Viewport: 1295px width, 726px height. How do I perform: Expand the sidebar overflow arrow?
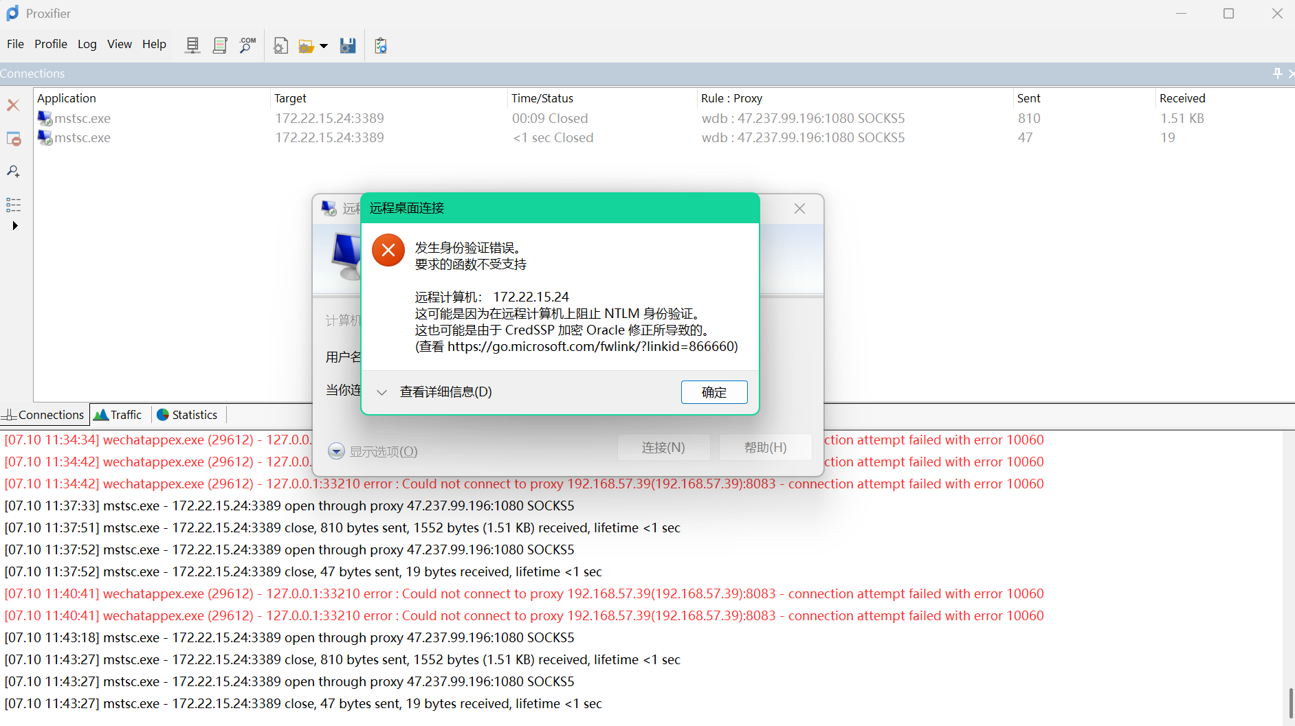(x=14, y=225)
